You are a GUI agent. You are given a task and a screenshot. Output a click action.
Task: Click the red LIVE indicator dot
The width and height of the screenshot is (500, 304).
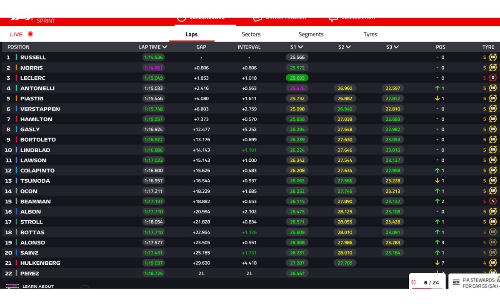pos(30,34)
